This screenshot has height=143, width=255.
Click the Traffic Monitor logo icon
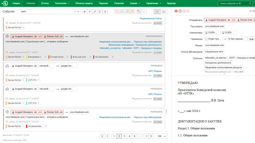5,3
